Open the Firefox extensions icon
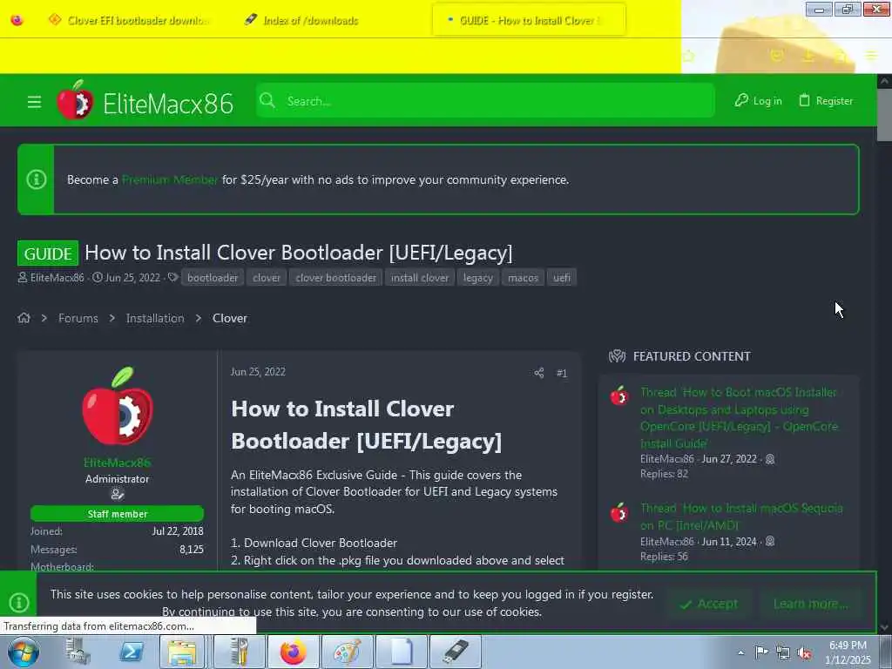Viewport: 892px width, 669px height. tap(841, 55)
